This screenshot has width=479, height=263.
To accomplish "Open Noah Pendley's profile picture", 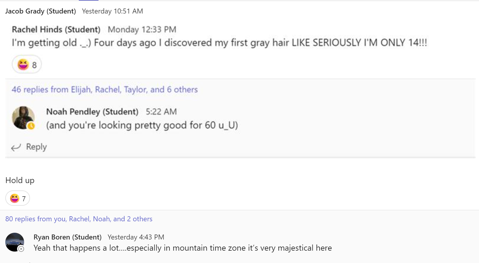I will pyautogui.click(x=22, y=117).
